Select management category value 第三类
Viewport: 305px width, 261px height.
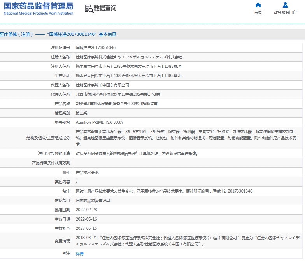[81, 113]
